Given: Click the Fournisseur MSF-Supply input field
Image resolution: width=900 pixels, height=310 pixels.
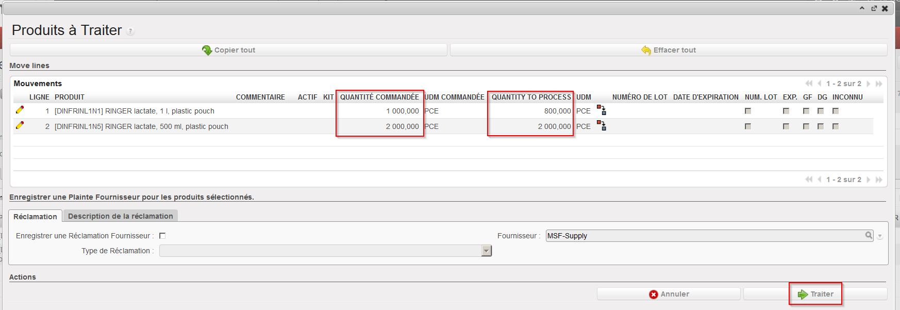Looking at the screenshot, I should coord(704,236).
